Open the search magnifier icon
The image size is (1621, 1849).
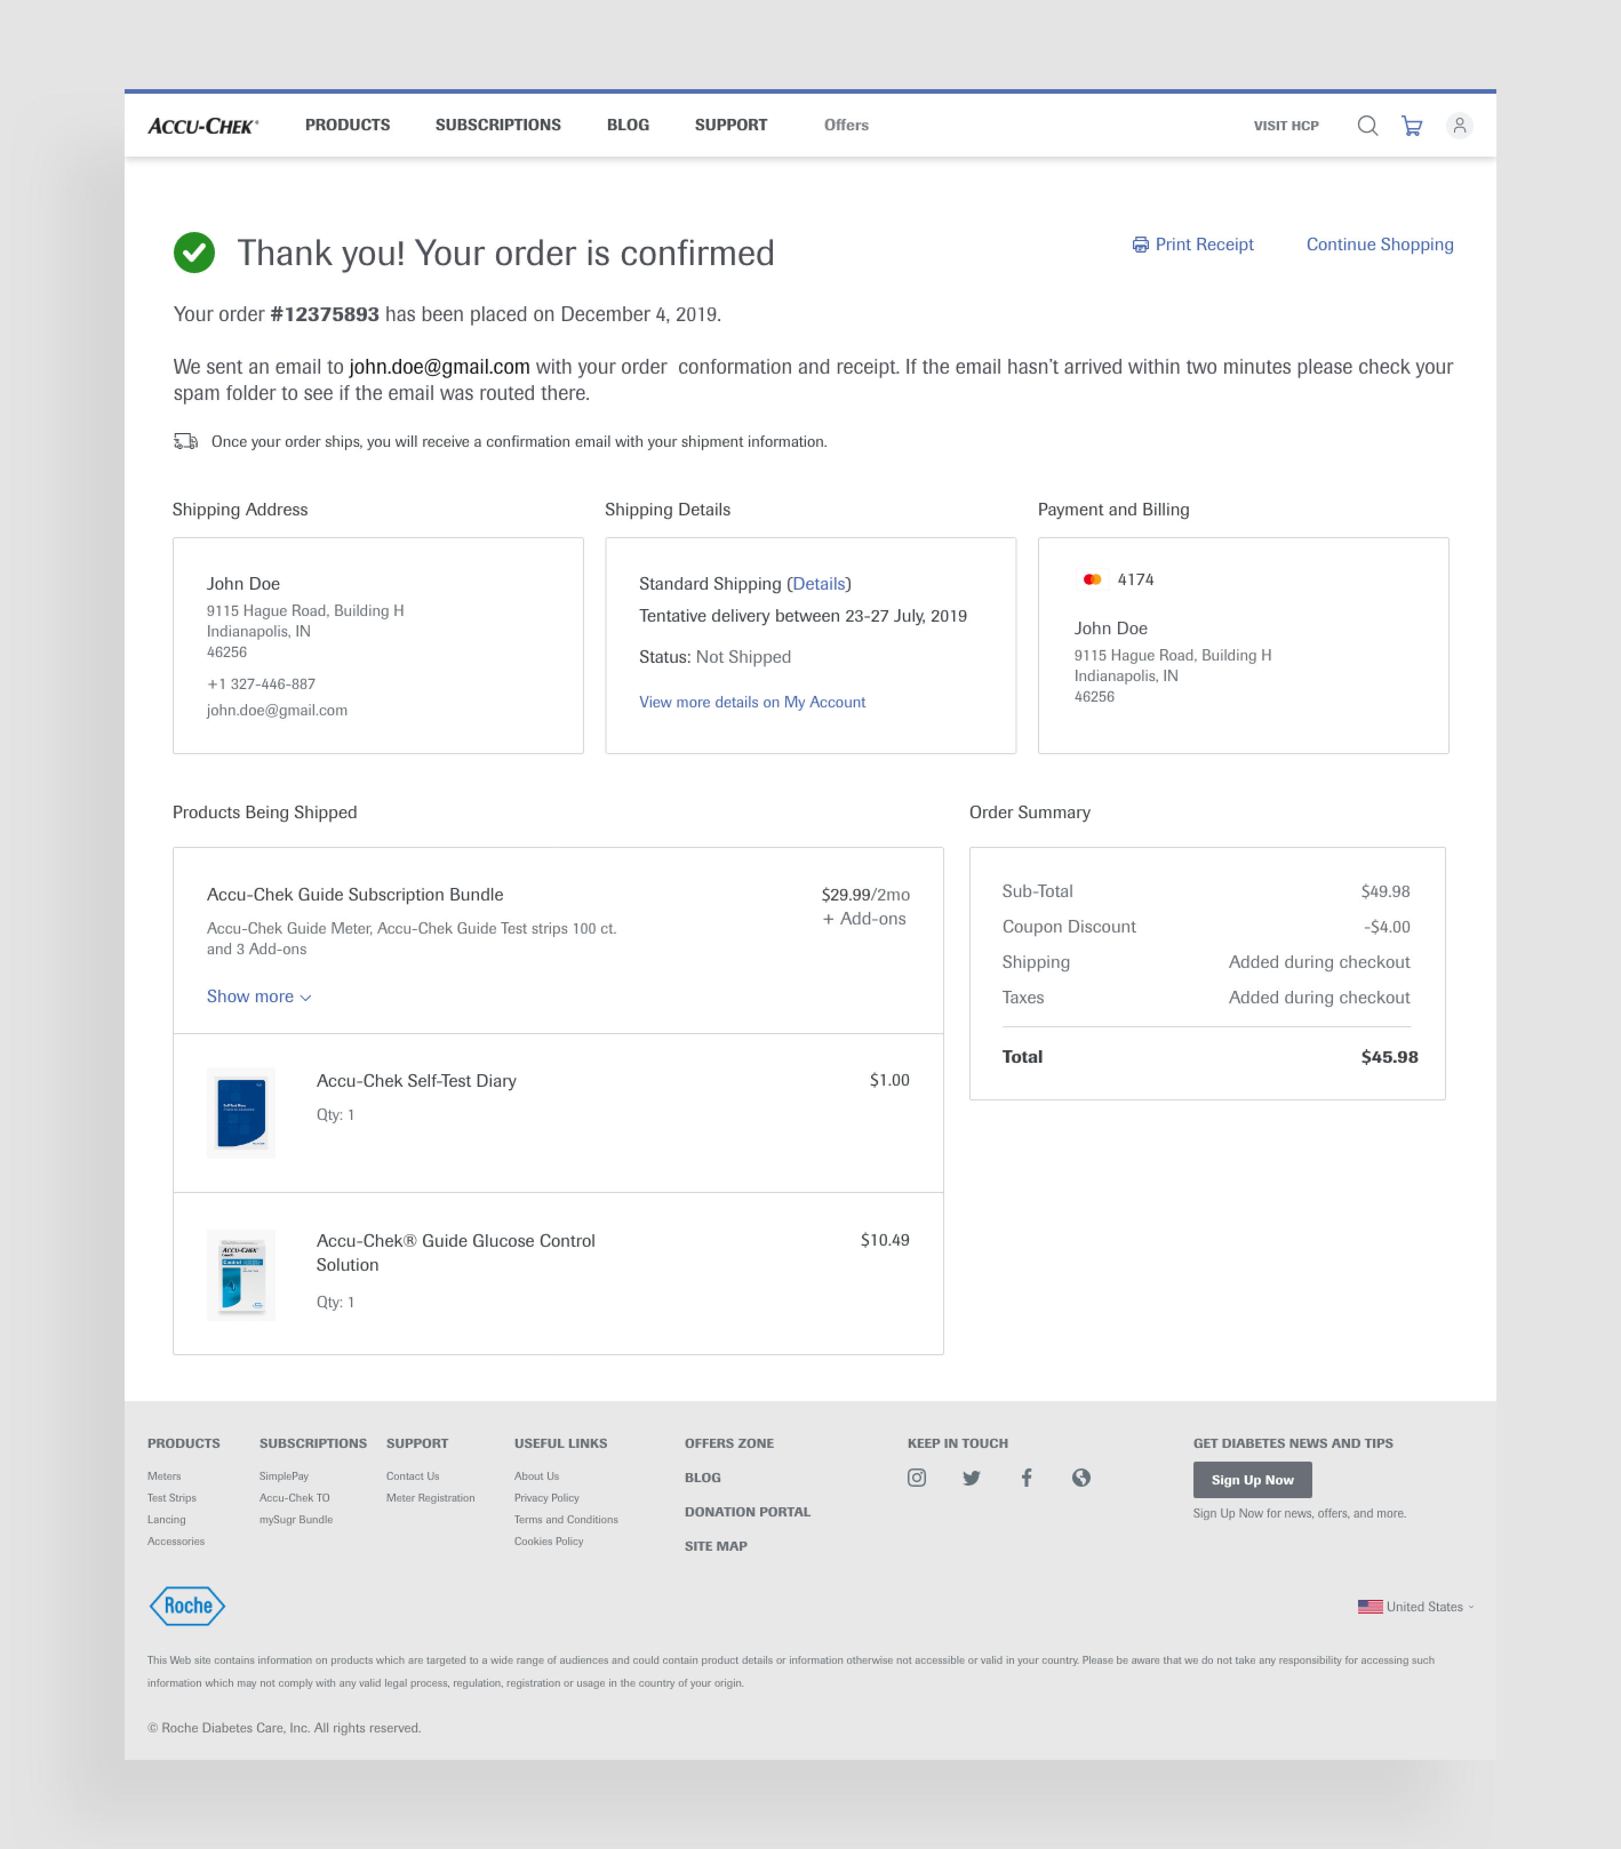coord(1367,126)
